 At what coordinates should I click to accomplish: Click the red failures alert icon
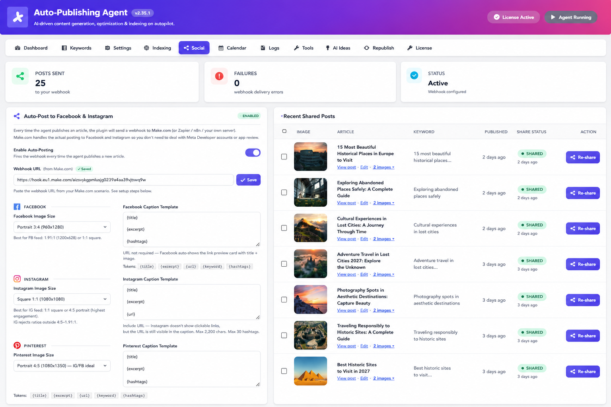click(219, 76)
